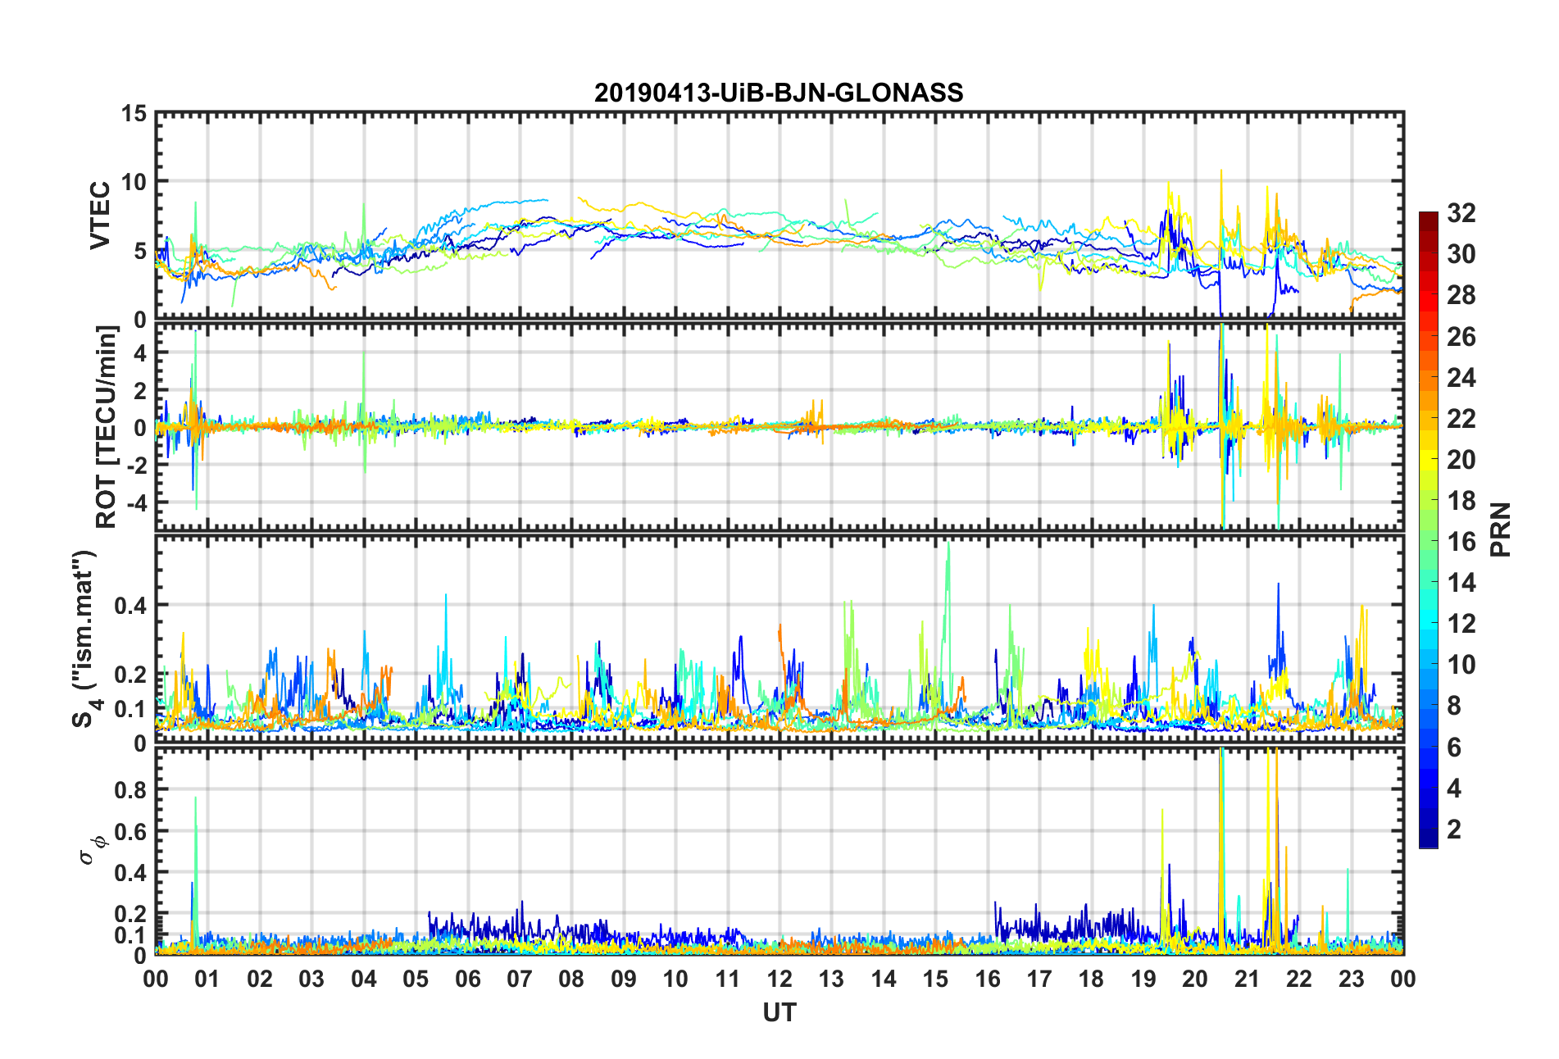Click the x-axis tick label 03
The image size is (1559, 1059).
coord(311,979)
